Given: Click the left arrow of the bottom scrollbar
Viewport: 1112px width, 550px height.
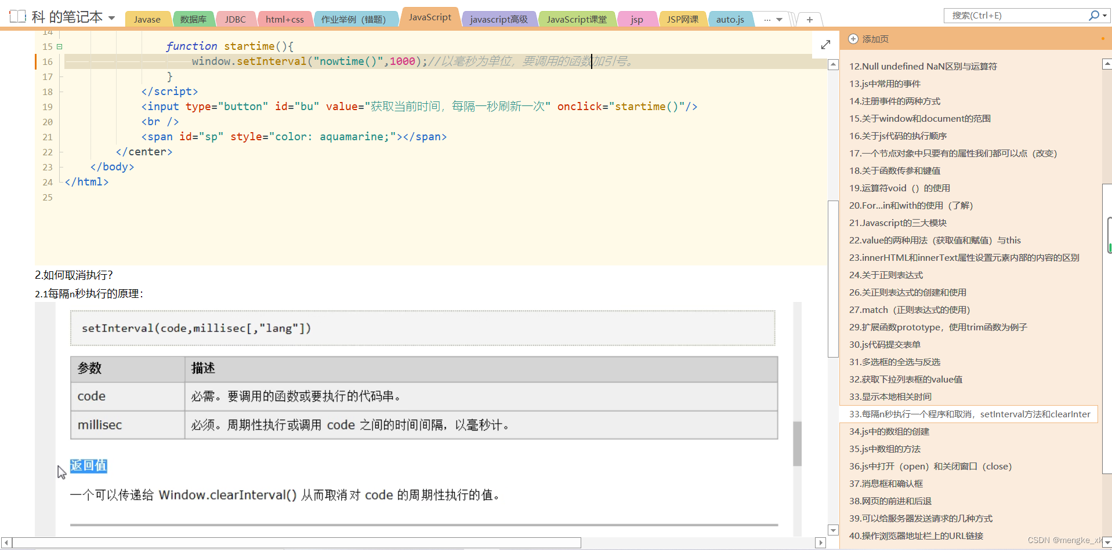Looking at the screenshot, I should pos(6,542).
